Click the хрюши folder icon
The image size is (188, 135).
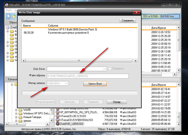(20, 121)
